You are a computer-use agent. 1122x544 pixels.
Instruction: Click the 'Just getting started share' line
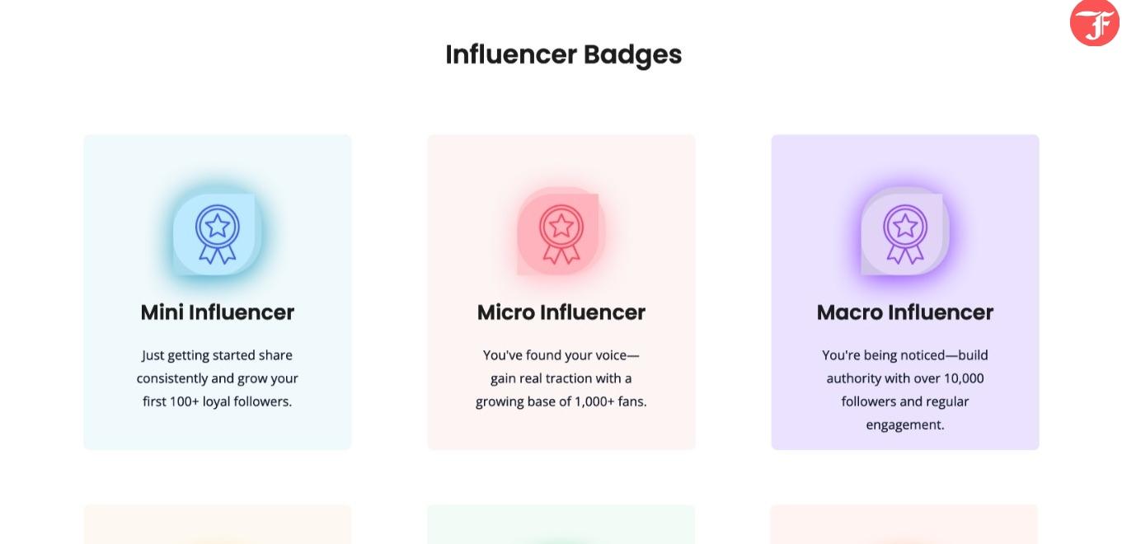click(x=218, y=355)
